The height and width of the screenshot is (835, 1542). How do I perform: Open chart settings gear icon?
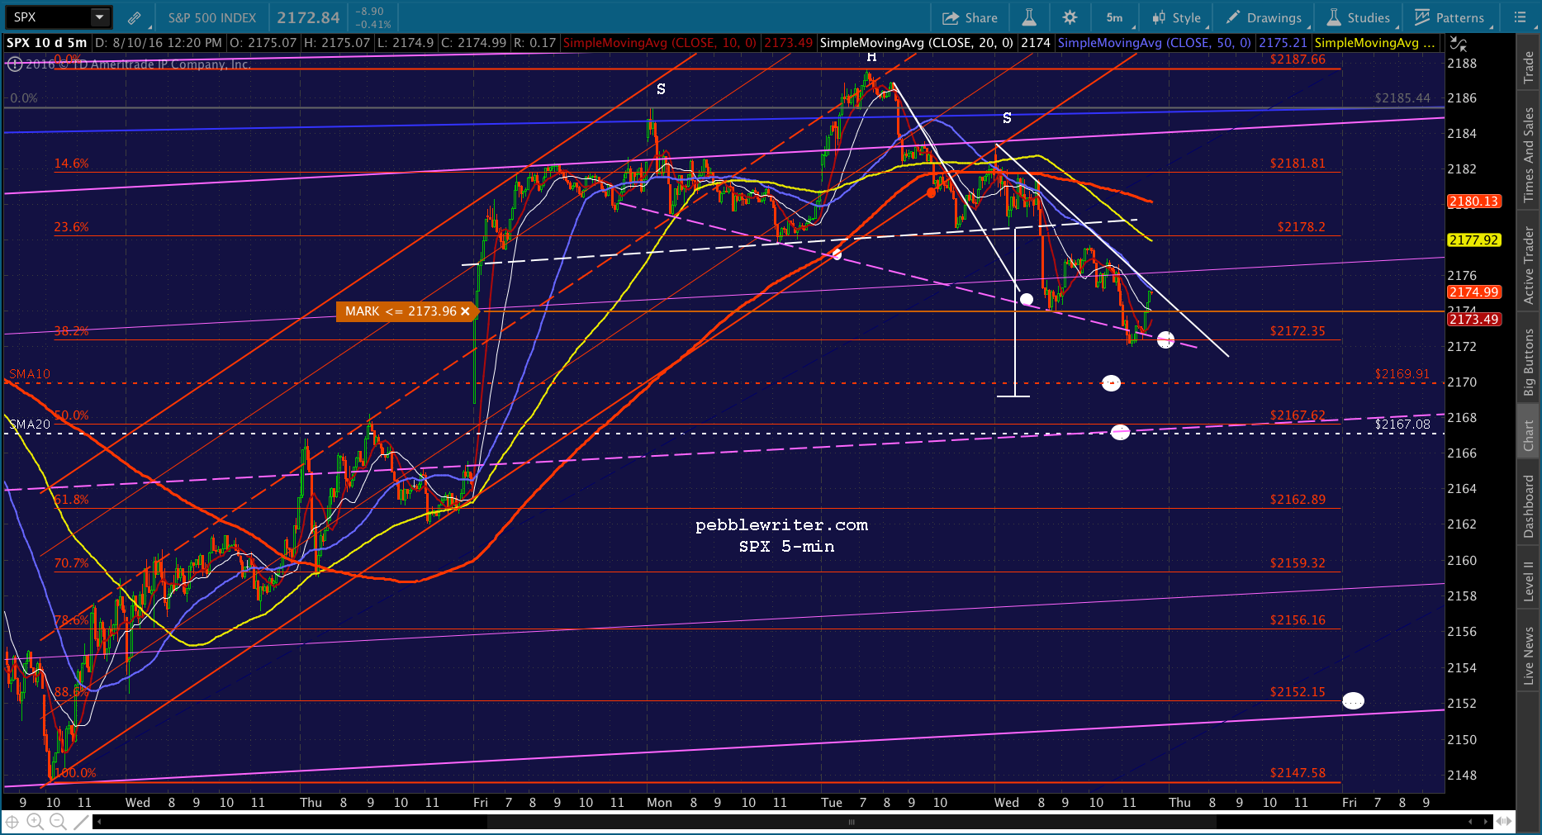coord(1070,17)
